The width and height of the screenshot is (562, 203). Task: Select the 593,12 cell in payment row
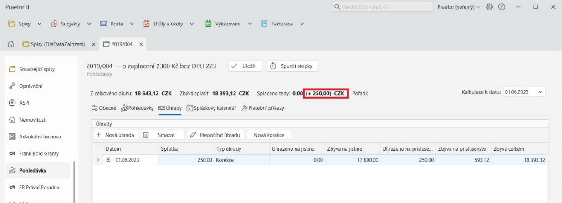coord(463,160)
